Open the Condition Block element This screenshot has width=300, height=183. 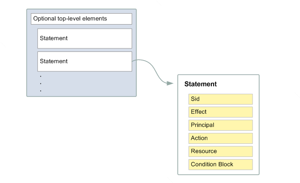(220, 164)
